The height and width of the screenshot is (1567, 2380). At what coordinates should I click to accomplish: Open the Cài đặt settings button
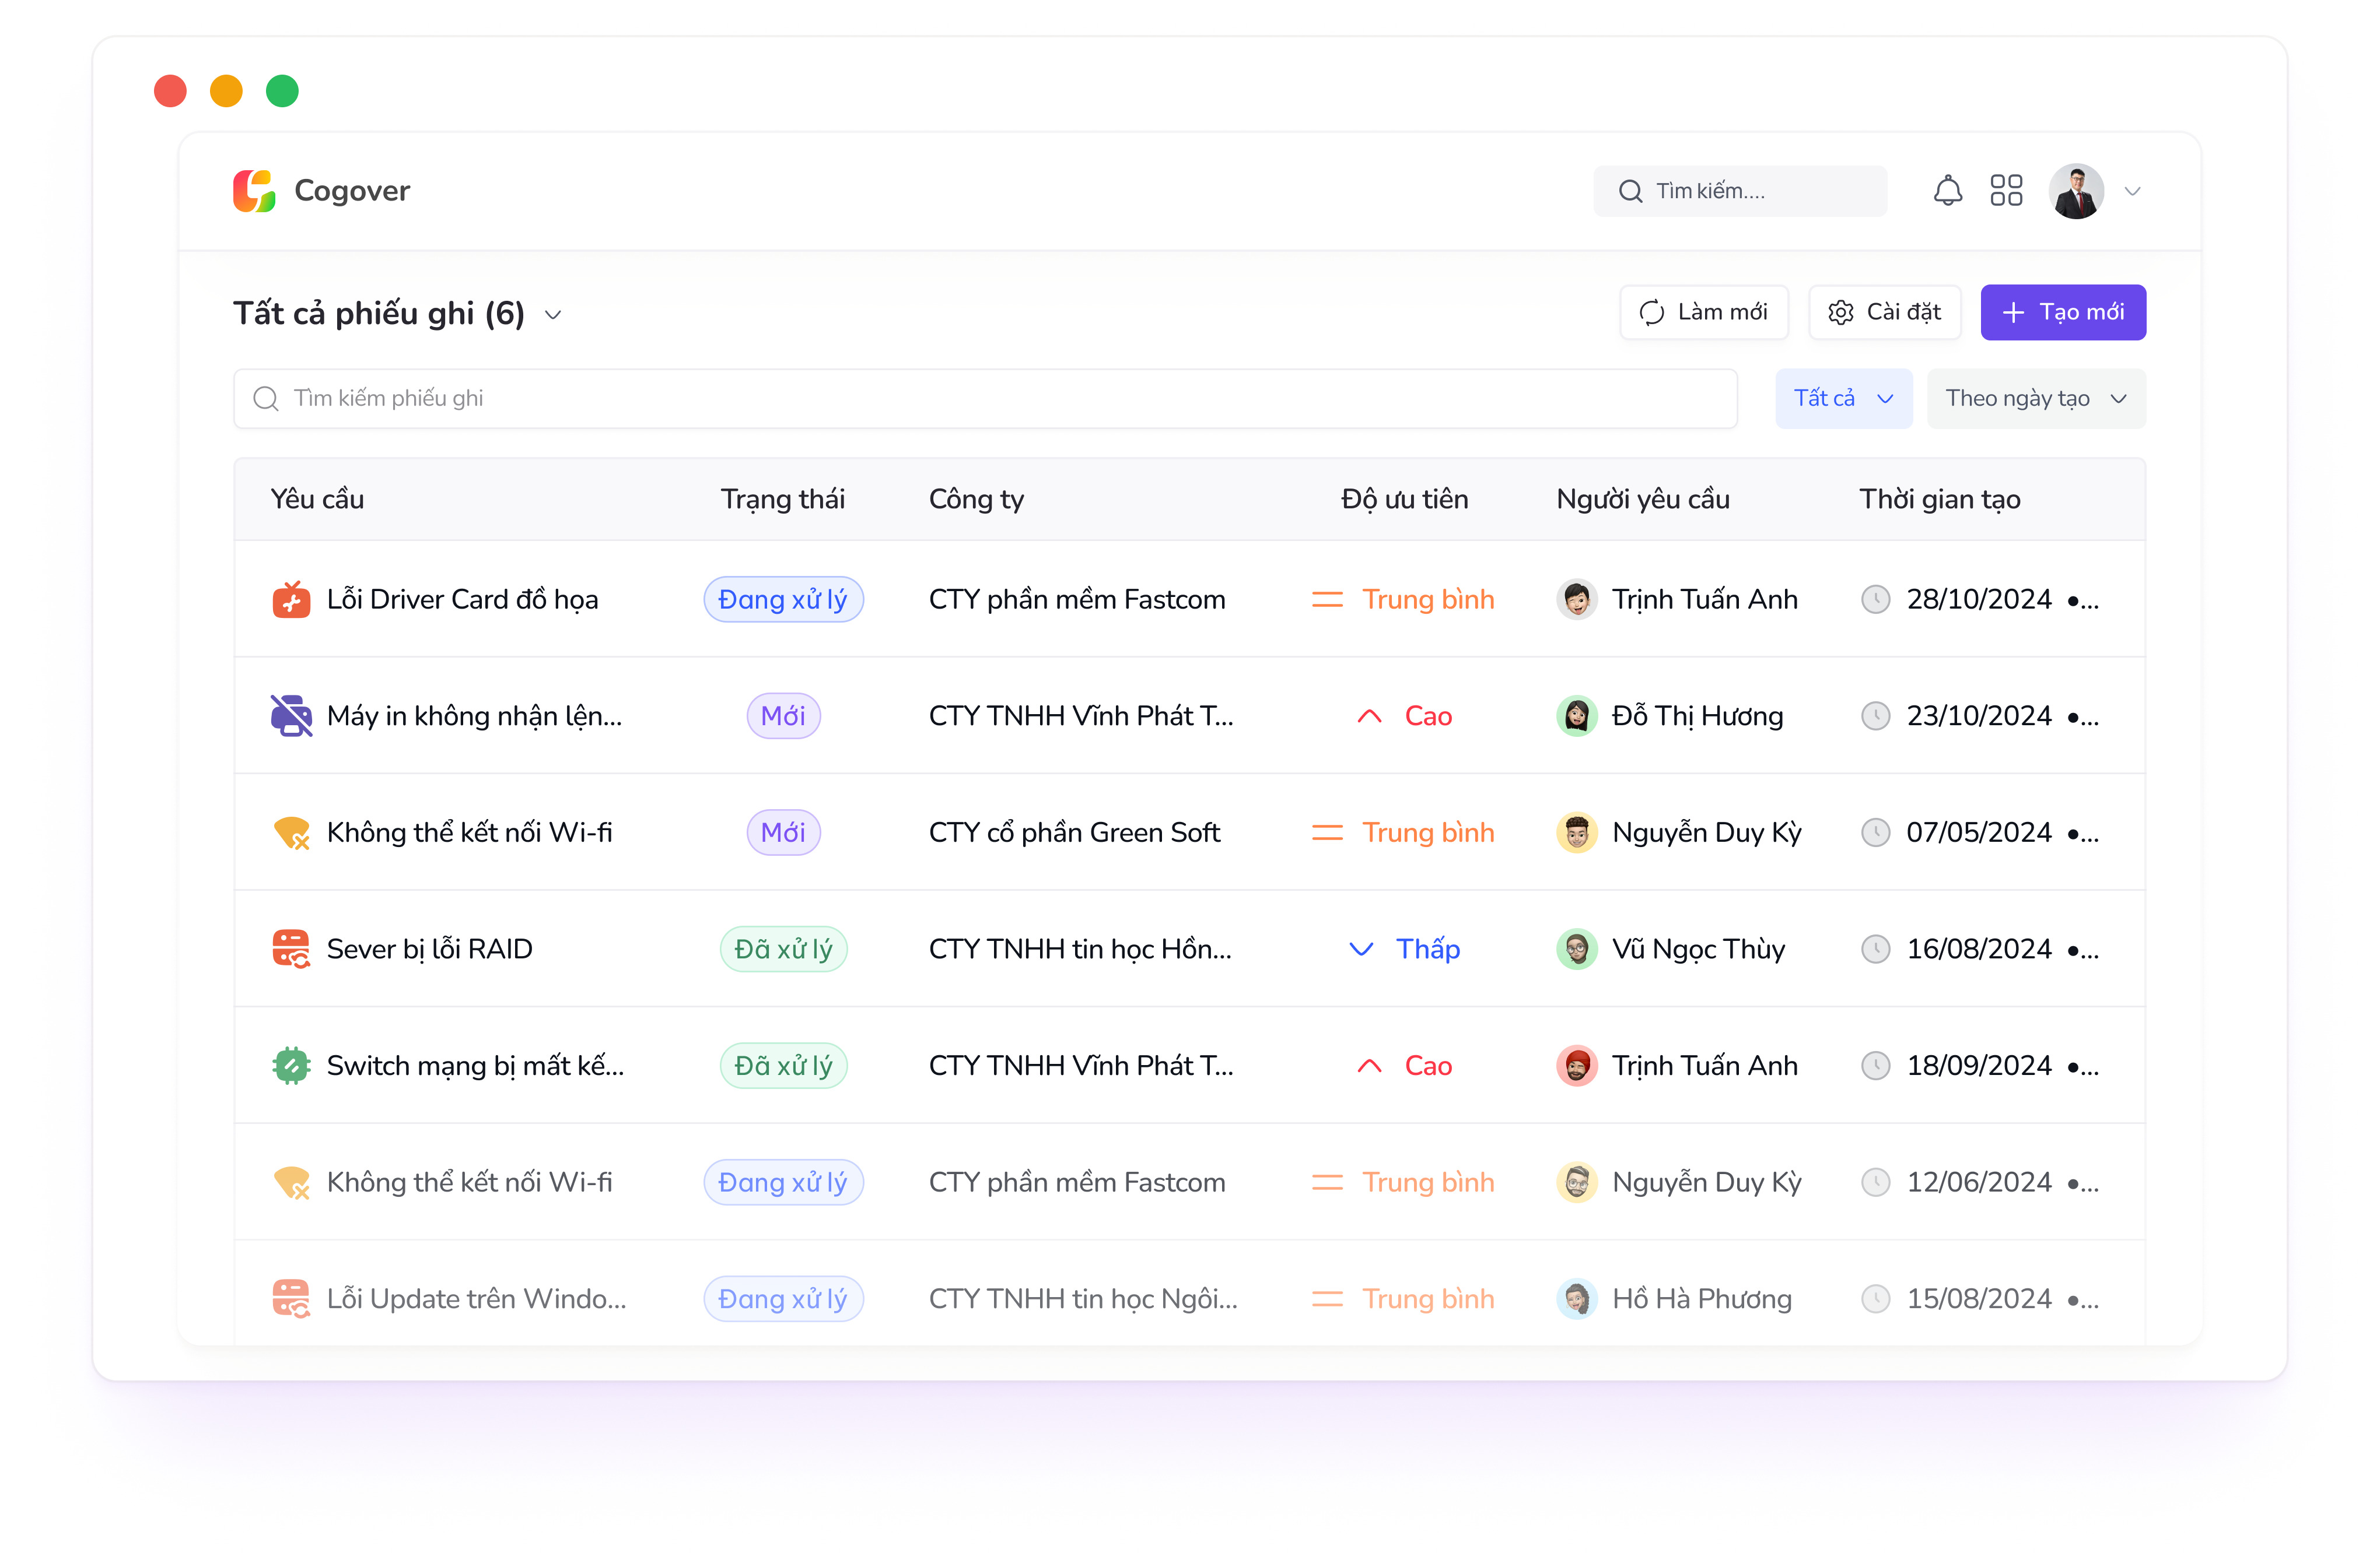coord(1884,313)
